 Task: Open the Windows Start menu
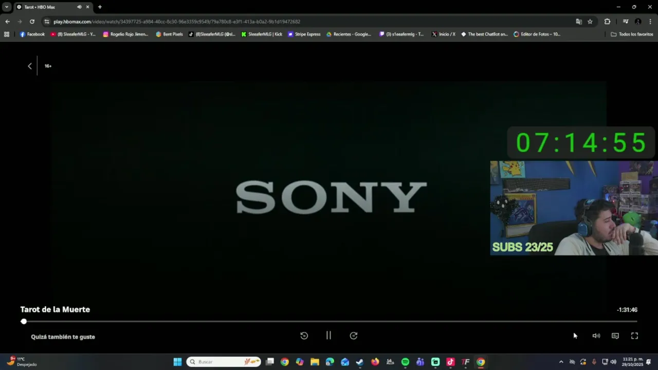coord(177,362)
